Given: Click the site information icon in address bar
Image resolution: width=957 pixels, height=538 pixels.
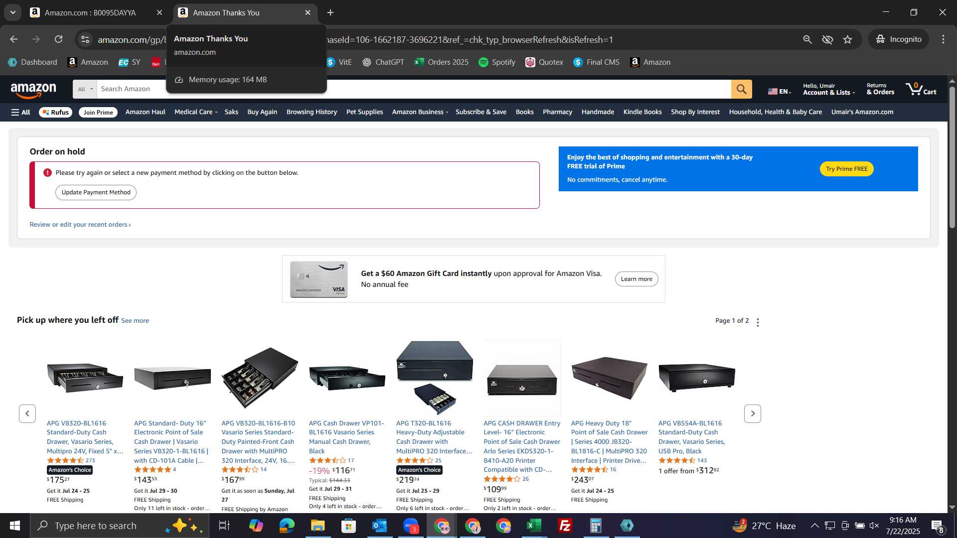Looking at the screenshot, I should coord(85,39).
